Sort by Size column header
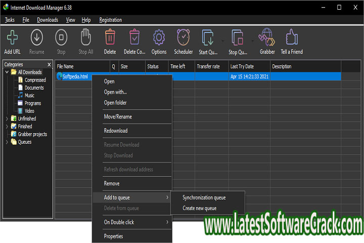 (132, 66)
